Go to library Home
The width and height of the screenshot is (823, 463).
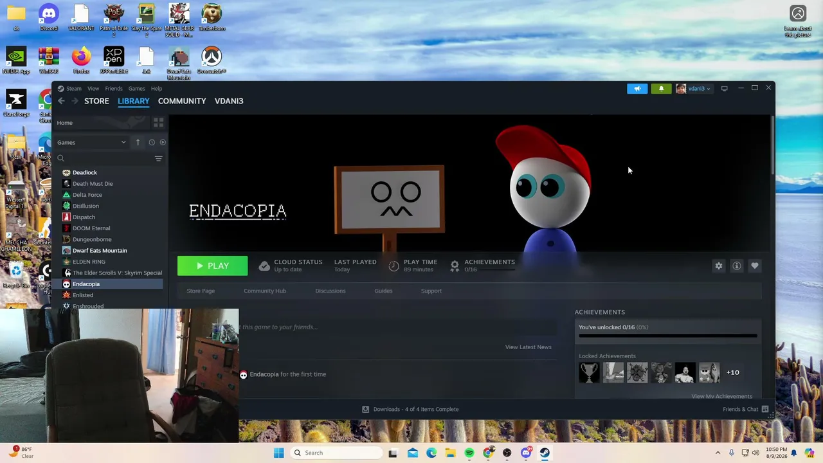tap(64, 123)
